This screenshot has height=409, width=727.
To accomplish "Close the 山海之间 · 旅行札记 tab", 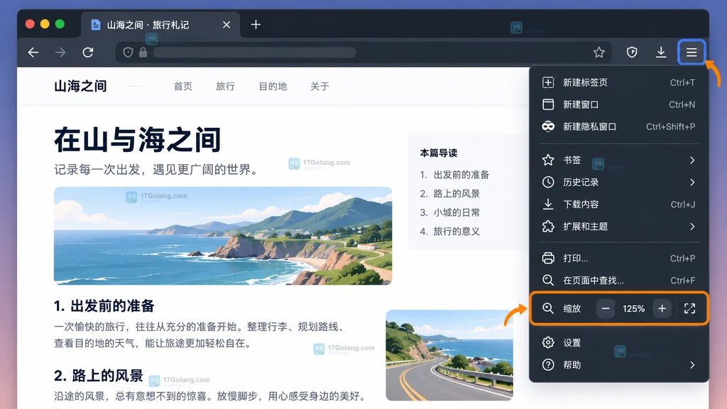I will tap(226, 25).
